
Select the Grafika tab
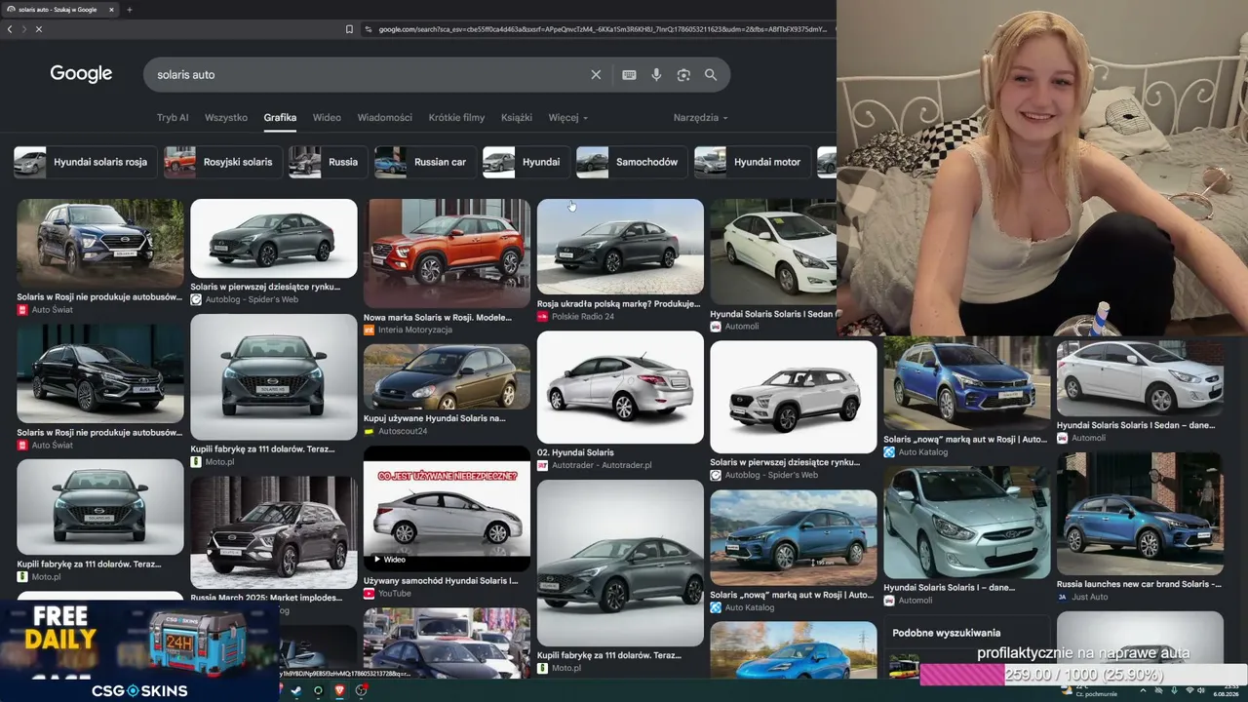(x=280, y=118)
